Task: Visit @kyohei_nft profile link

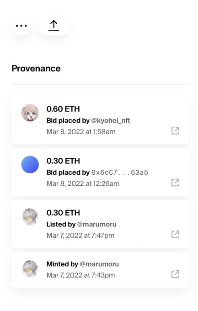Action: click(x=111, y=121)
